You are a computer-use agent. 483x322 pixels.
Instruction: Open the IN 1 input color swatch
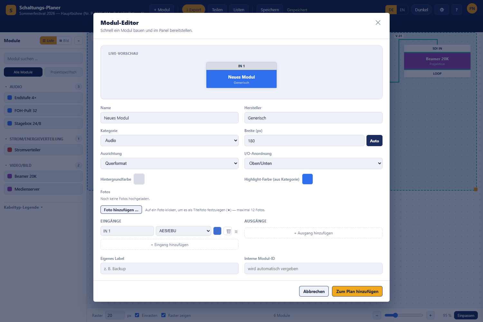[217, 231]
